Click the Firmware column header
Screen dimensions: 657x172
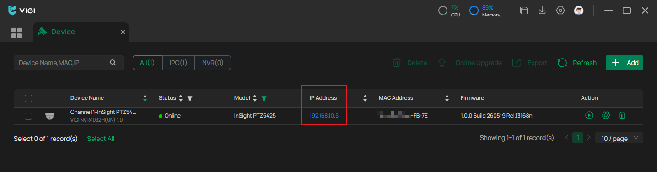(472, 98)
